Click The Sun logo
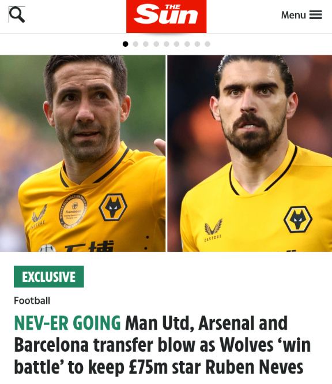 tap(166, 16)
